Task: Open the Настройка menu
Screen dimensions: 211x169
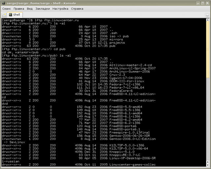Action: coord(60,9)
